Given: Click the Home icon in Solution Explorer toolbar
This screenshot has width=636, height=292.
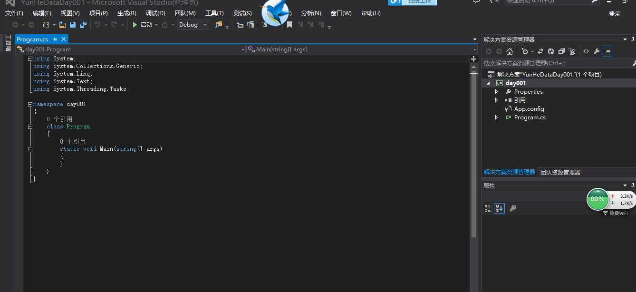Looking at the screenshot, I should 509,51.
